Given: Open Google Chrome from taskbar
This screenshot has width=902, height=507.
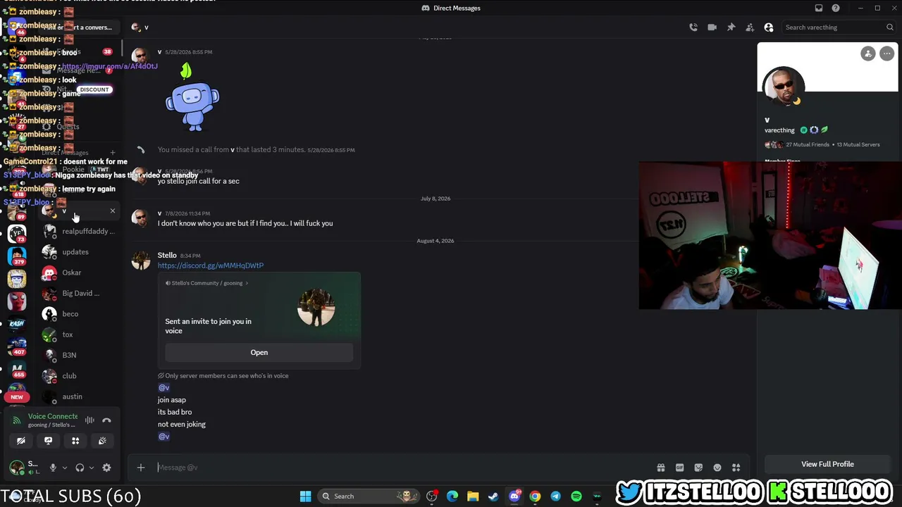Looking at the screenshot, I should [x=535, y=496].
